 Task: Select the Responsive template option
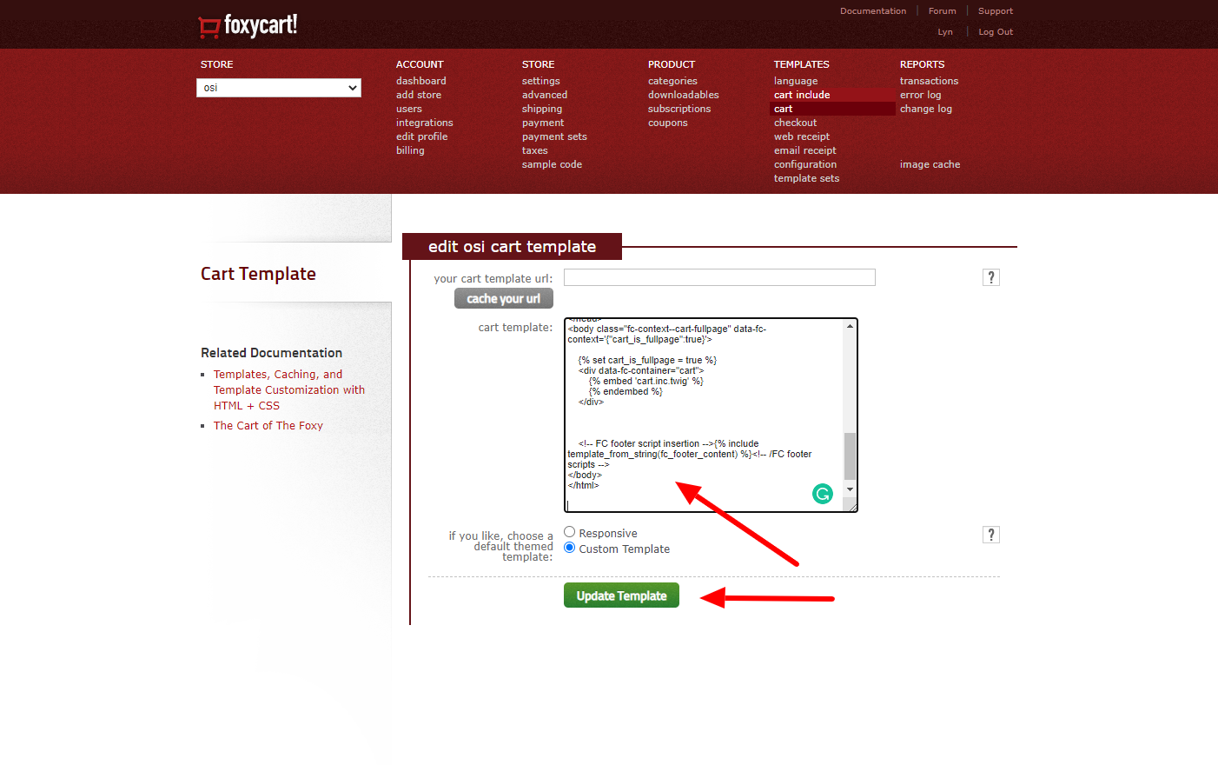[x=570, y=532]
